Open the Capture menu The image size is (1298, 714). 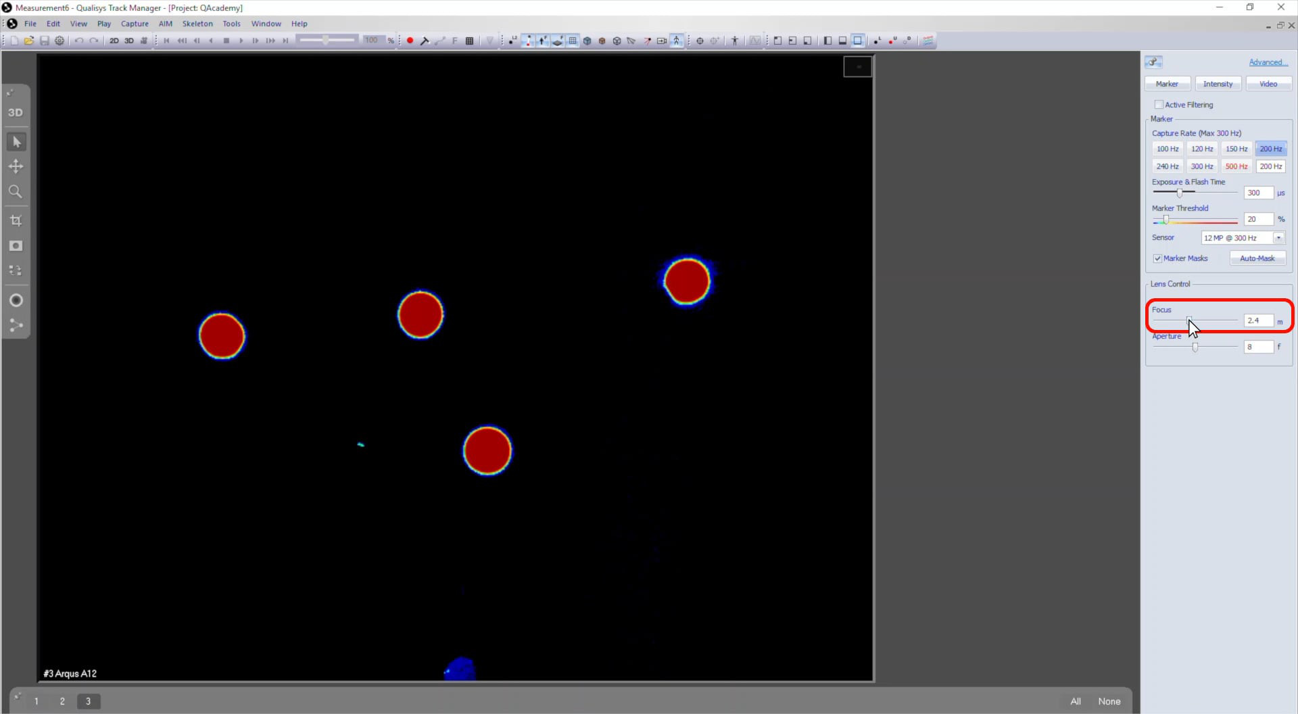(135, 24)
